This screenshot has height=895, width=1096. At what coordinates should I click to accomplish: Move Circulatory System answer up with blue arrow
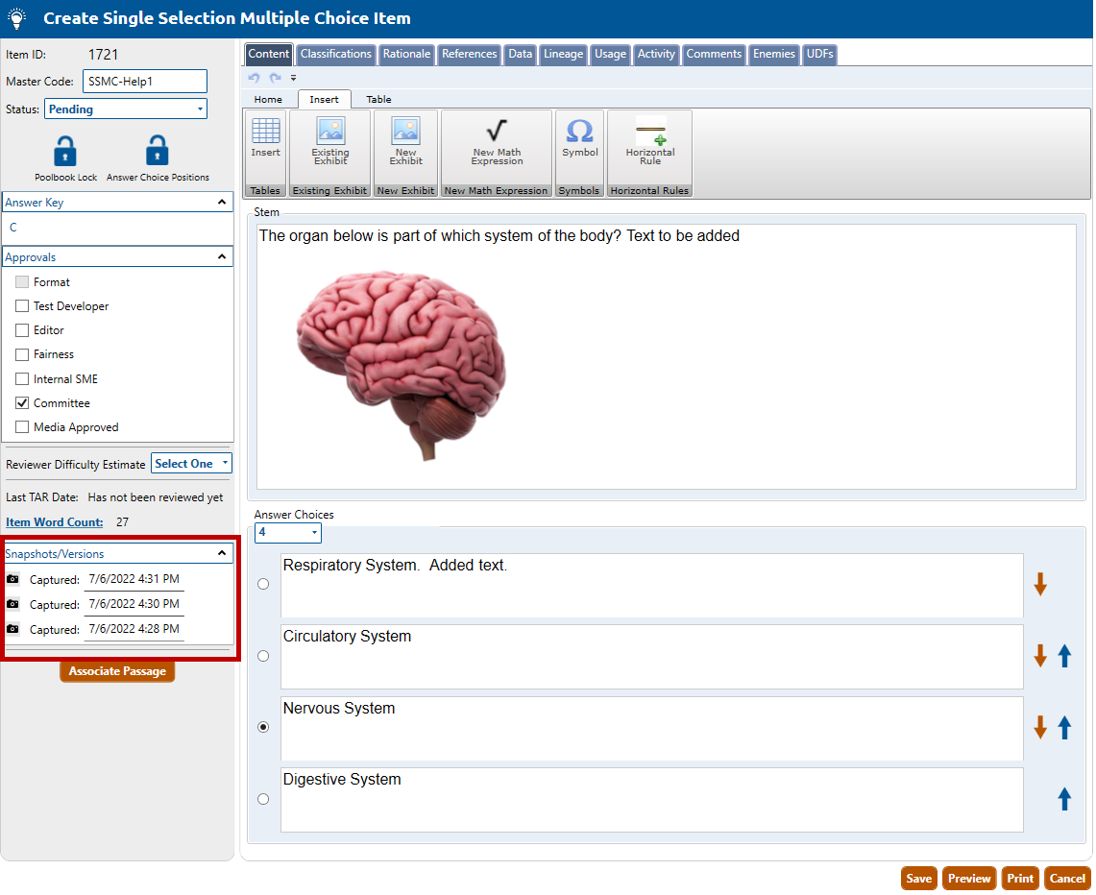(1064, 656)
